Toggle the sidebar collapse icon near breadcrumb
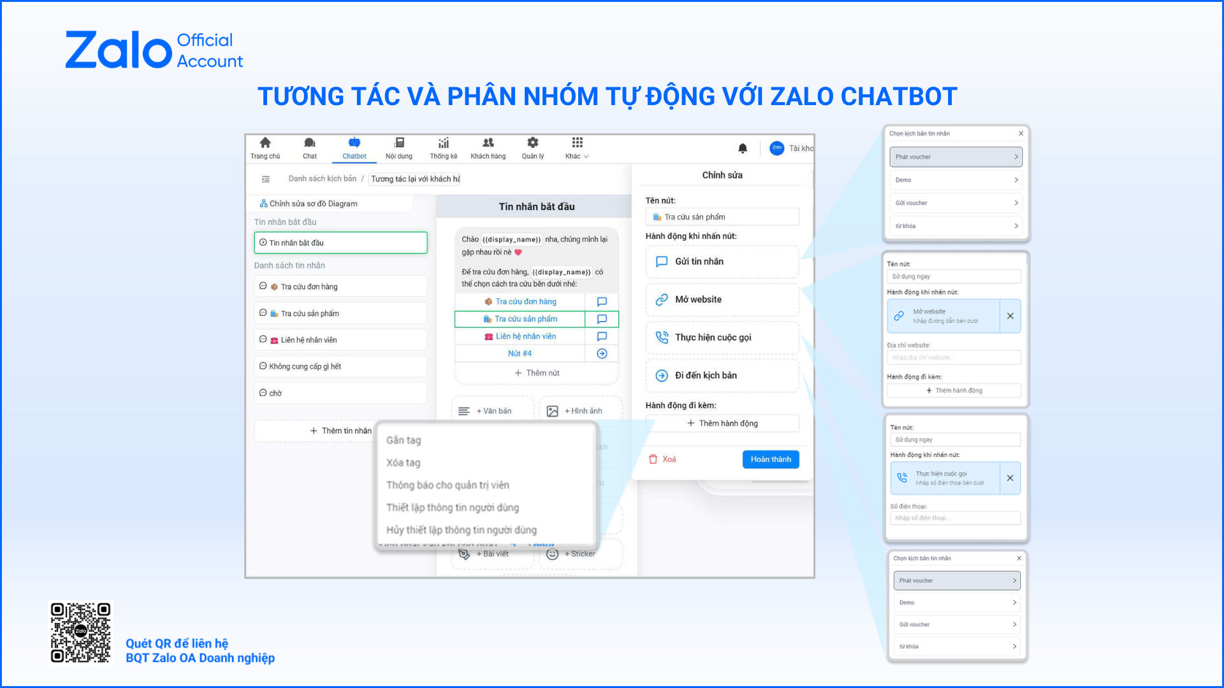Screen dimensions: 1224x688 [266, 179]
